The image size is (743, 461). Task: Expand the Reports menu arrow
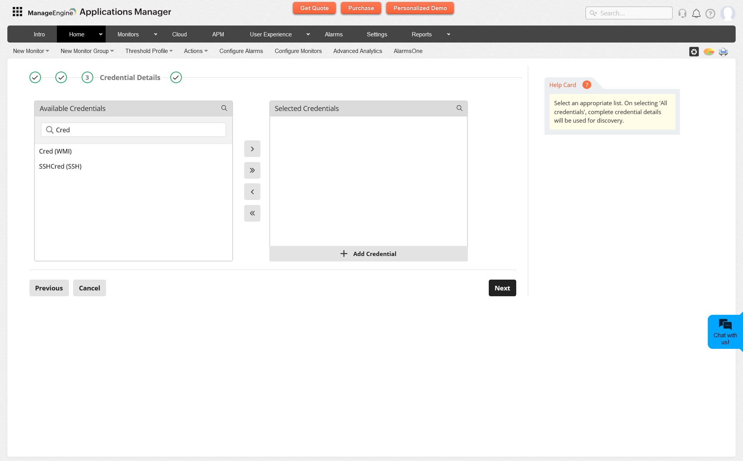[449, 34]
